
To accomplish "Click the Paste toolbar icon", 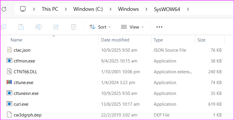I will pyautogui.click(x=21, y=27).
